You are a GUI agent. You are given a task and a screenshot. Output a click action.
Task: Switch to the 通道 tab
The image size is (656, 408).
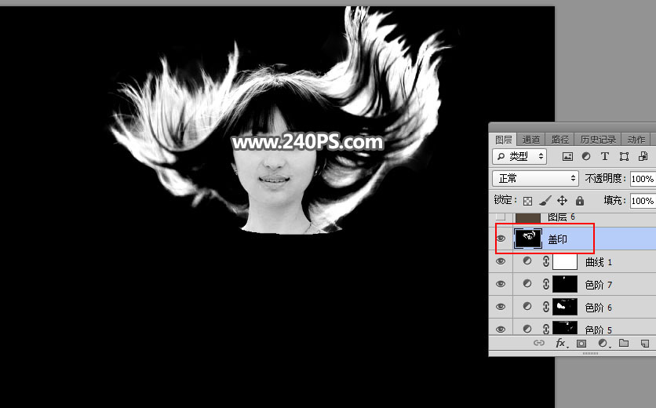530,140
